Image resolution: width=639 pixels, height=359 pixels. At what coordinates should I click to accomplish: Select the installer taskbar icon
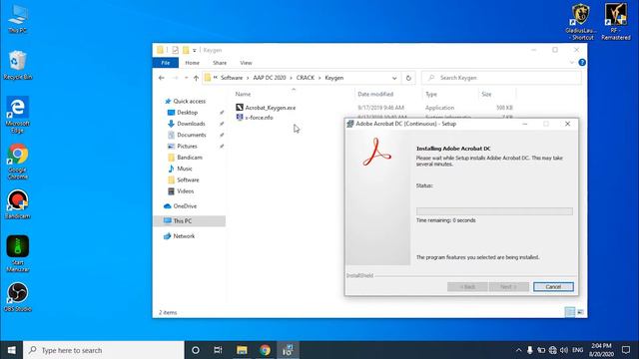tap(288, 350)
